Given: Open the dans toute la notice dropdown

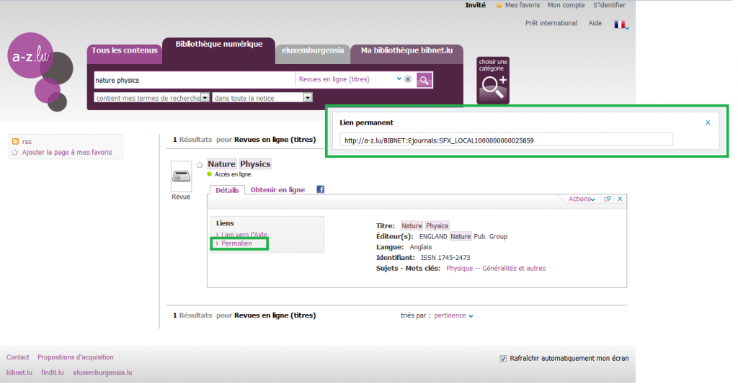Looking at the screenshot, I should pyautogui.click(x=308, y=98).
